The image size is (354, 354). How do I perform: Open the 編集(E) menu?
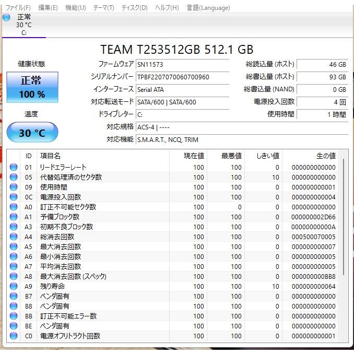(x=48, y=8)
